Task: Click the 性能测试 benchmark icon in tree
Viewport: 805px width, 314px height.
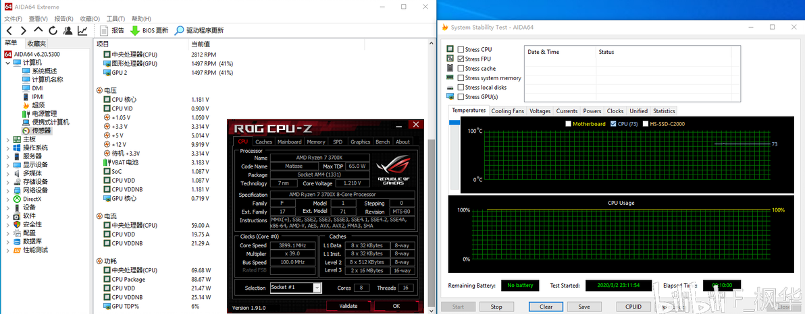Action: click(17, 250)
